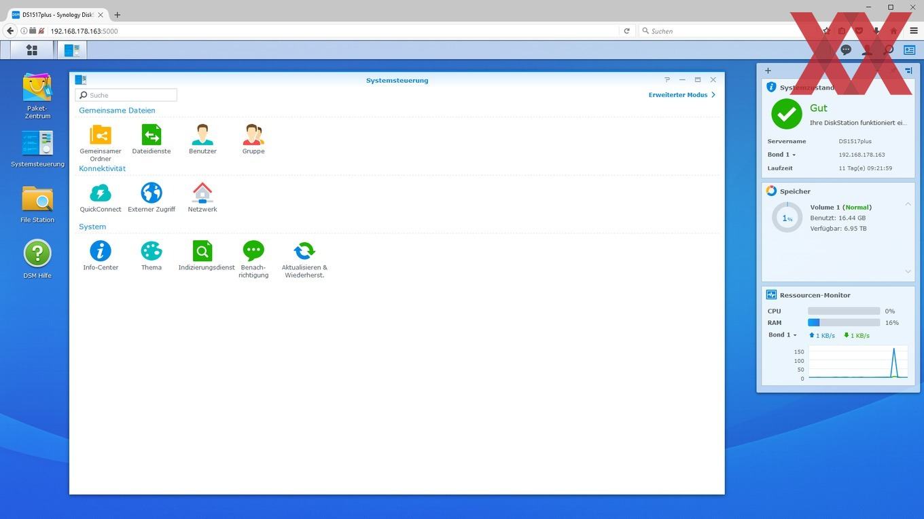Open QuickConnect settings

tap(101, 197)
